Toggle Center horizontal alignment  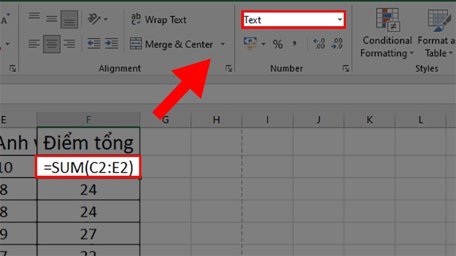tap(51, 44)
